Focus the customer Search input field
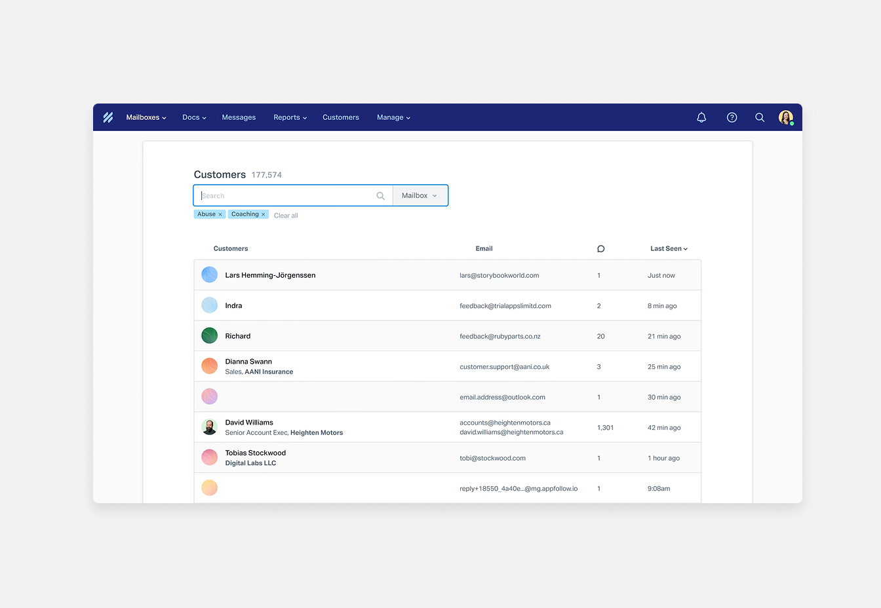Viewport: 881px width, 608px height. 285,196
